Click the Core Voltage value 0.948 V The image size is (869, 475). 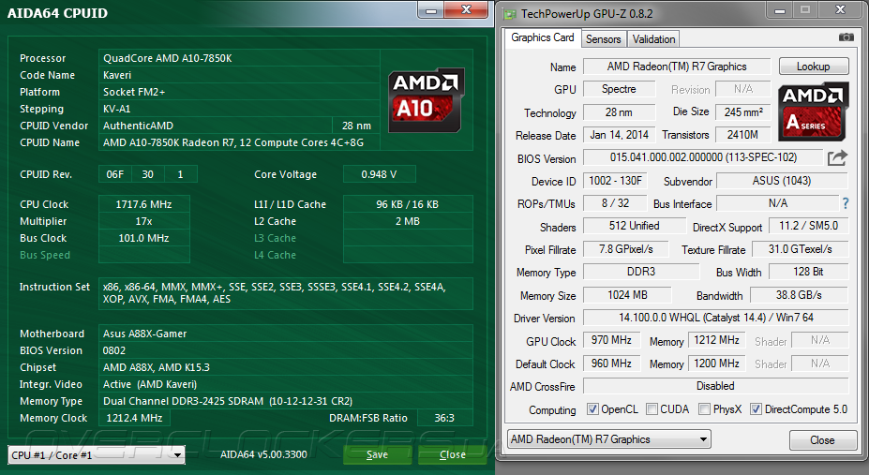(x=379, y=174)
